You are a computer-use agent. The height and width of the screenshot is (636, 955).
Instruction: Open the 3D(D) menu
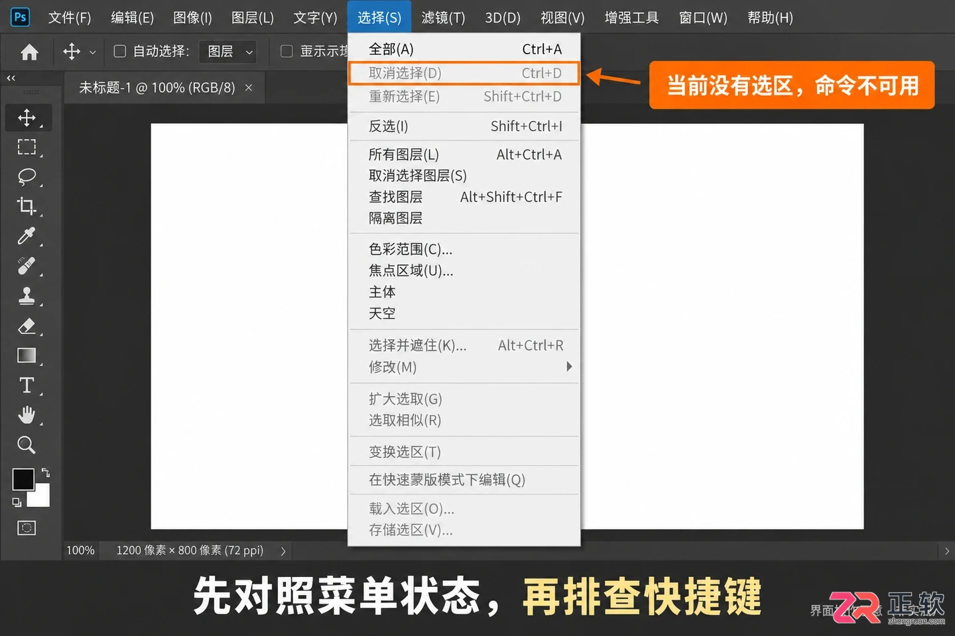tap(502, 17)
